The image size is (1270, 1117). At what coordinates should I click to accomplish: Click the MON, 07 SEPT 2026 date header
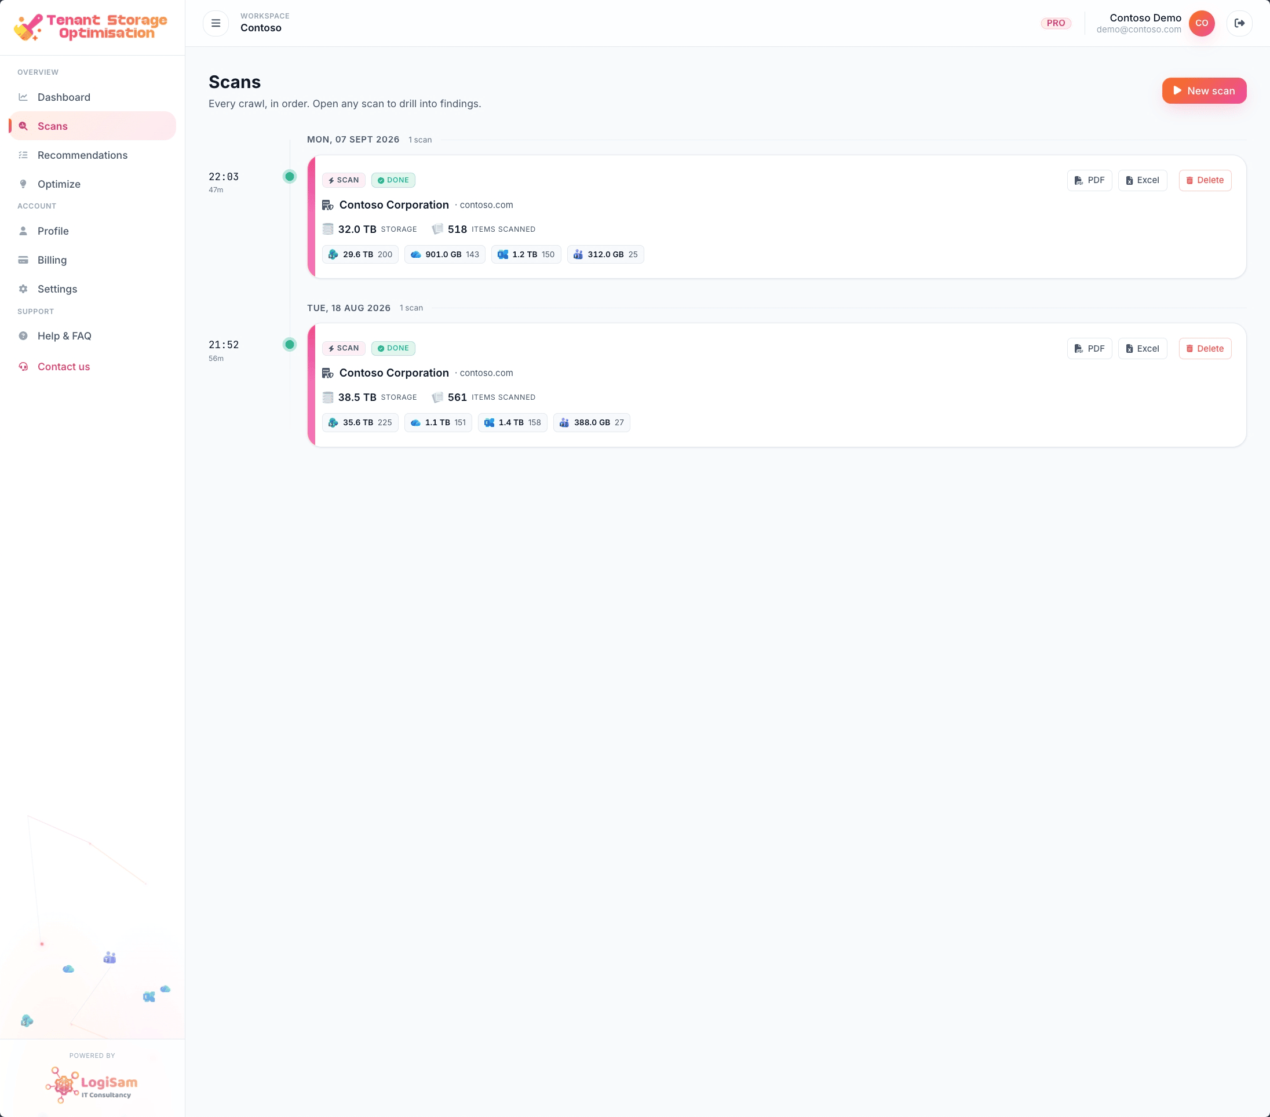click(x=353, y=140)
